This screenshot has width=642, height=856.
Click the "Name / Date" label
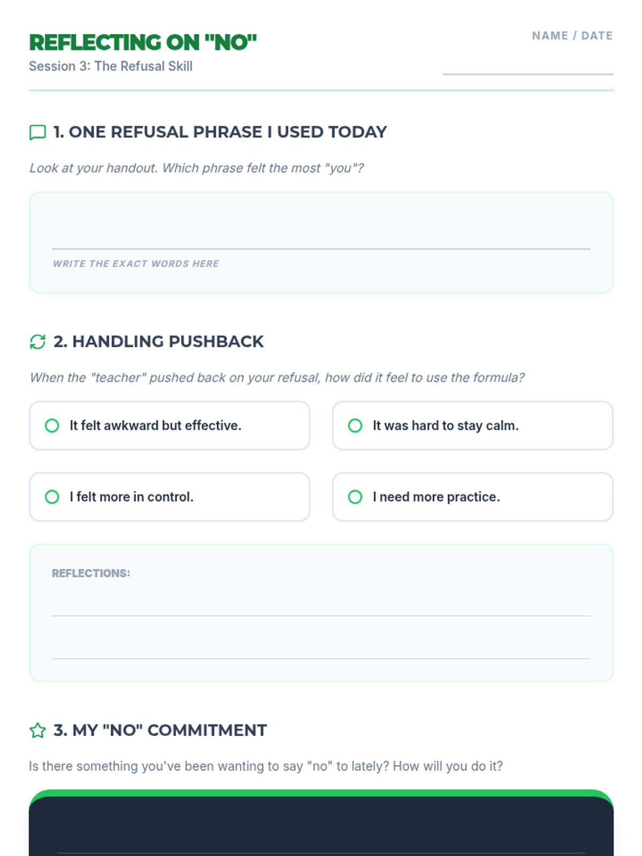572,36
